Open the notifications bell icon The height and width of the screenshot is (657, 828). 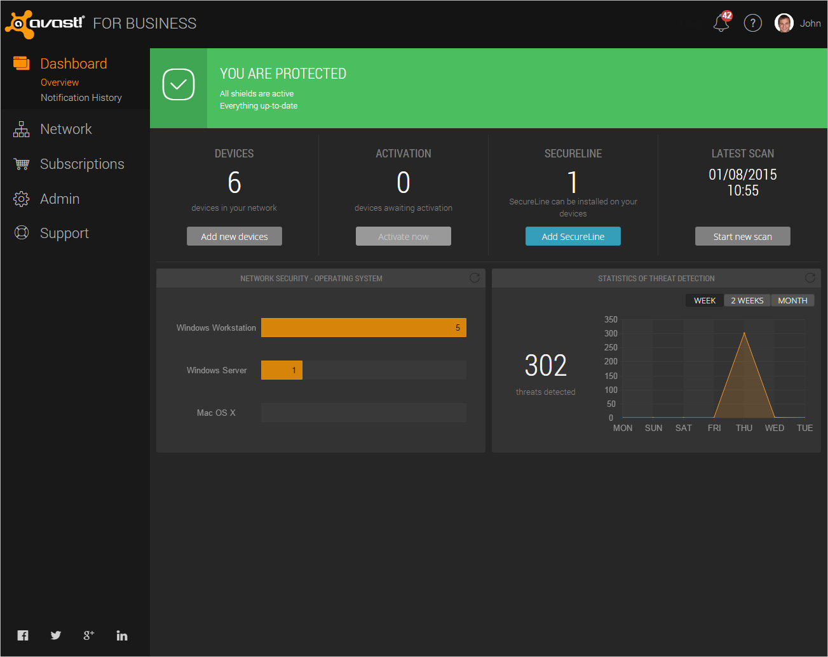coord(721,23)
